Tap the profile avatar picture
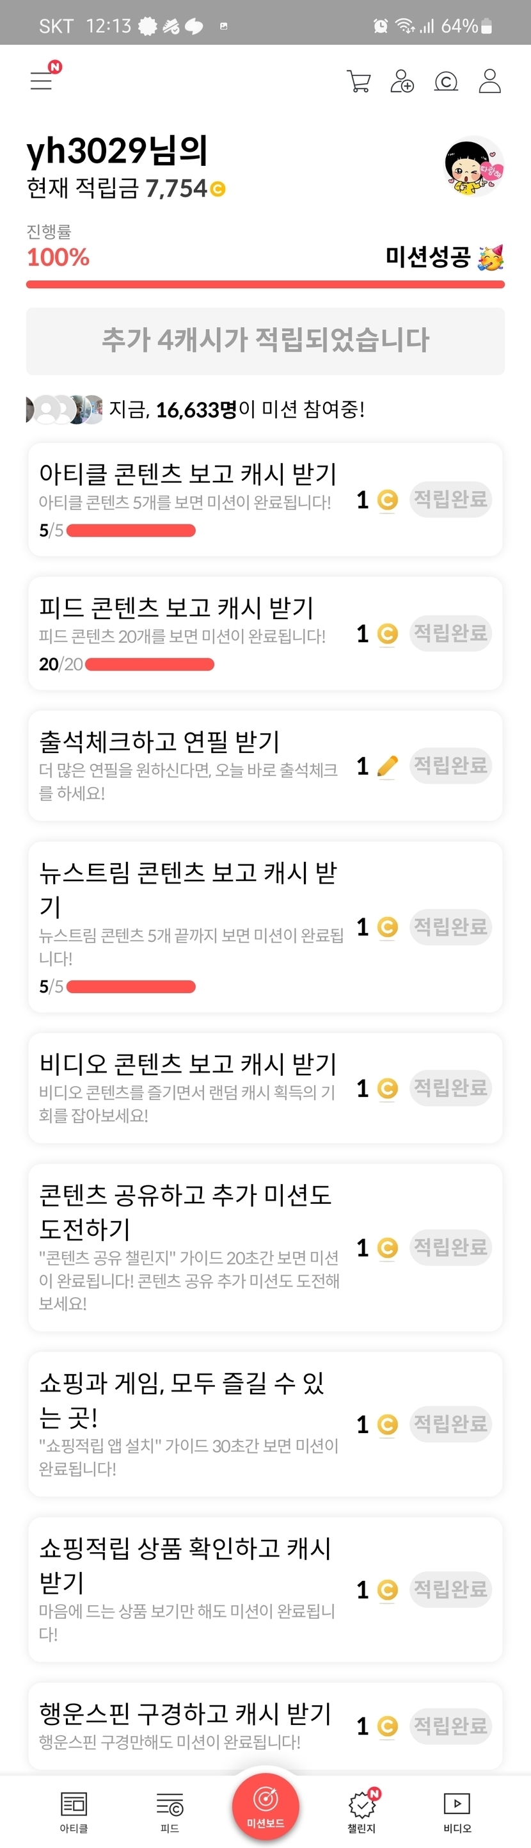 point(473,167)
